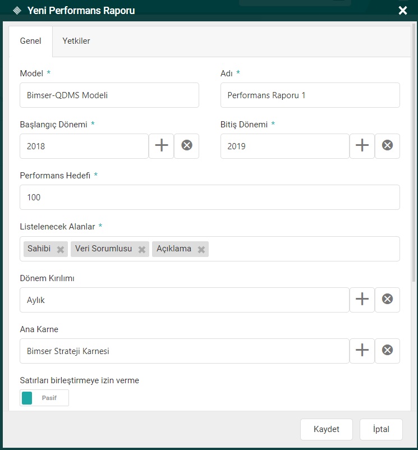
Task: Switch to the Yetkiler tab
Action: pos(76,41)
